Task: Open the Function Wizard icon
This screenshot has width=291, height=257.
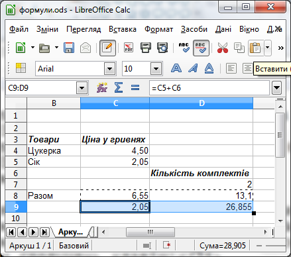Action: coord(102,87)
